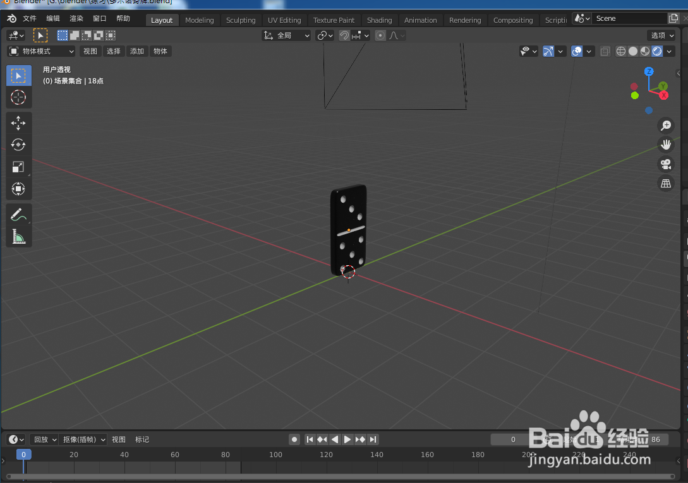Viewport: 688px width, 483px height.
Task: Click the zoom magnifier icon on viewport edge
Action: point(666,125)
